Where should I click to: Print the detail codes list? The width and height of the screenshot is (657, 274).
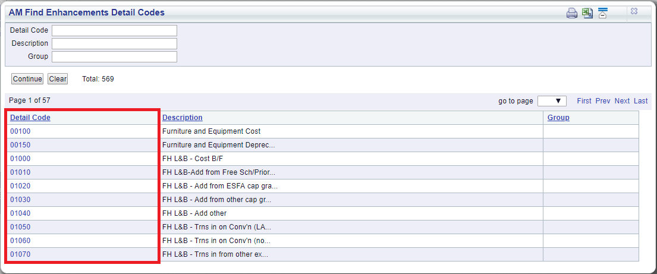tap(572, 14)
